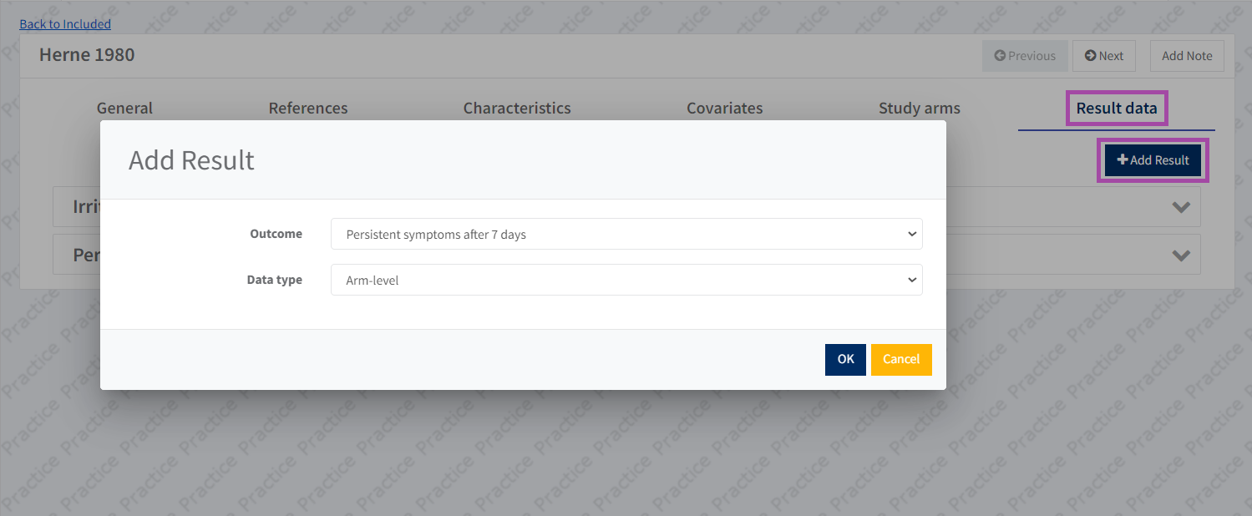Go to the Next study
1252x516 pixels.
coord(1103,56)
